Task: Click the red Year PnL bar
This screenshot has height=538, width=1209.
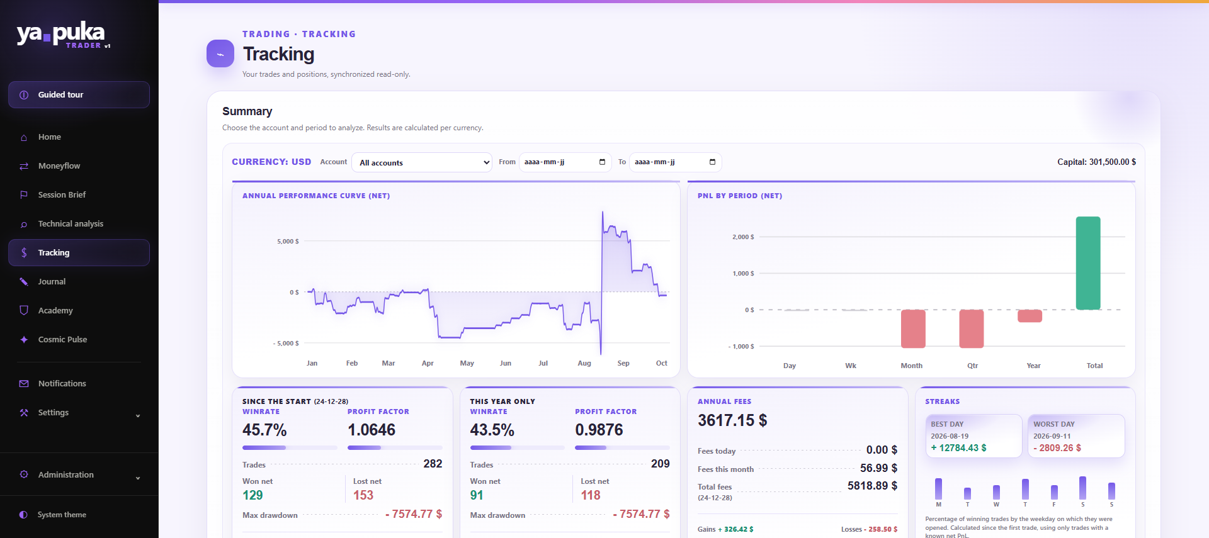Action: pyautogui.click(x=1030, y=316)
